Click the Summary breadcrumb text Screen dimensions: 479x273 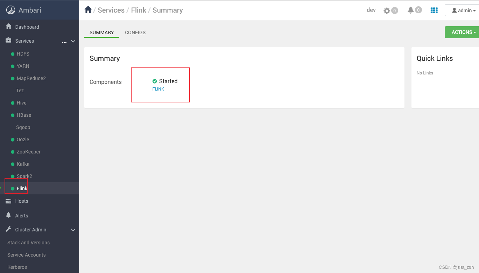tap(168, 10)
